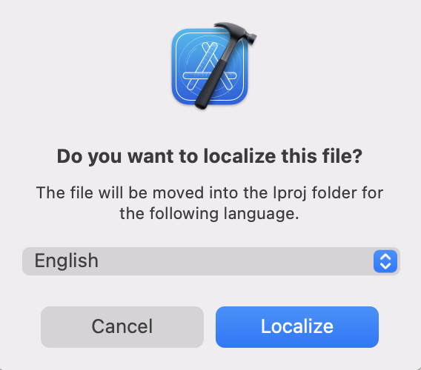
Task: Click the blueprint letter A in icon
Action: pyautogui.click(x=208, y=67)
